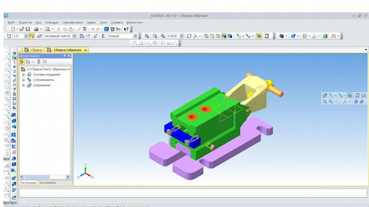Screen dimensions: 369x207
Task: Open the 'Вид' menu
Action: 39,22
